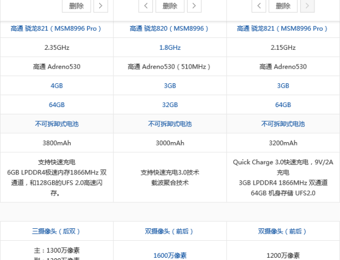This screenshot has width=340, height=260.
Task: Delete the third compared phone
Action: pyautogui.click(x=283, y=6)
